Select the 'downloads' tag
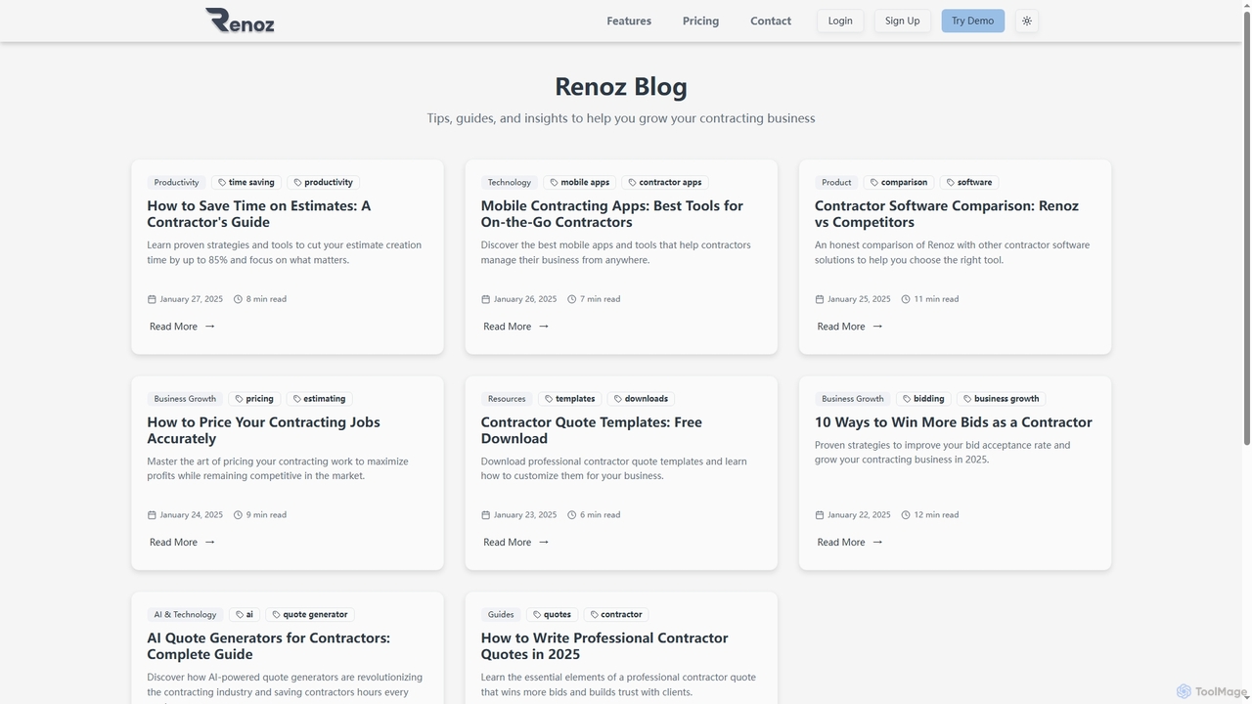This screenshot has width=1252, height=704. [x=642, y=399]
